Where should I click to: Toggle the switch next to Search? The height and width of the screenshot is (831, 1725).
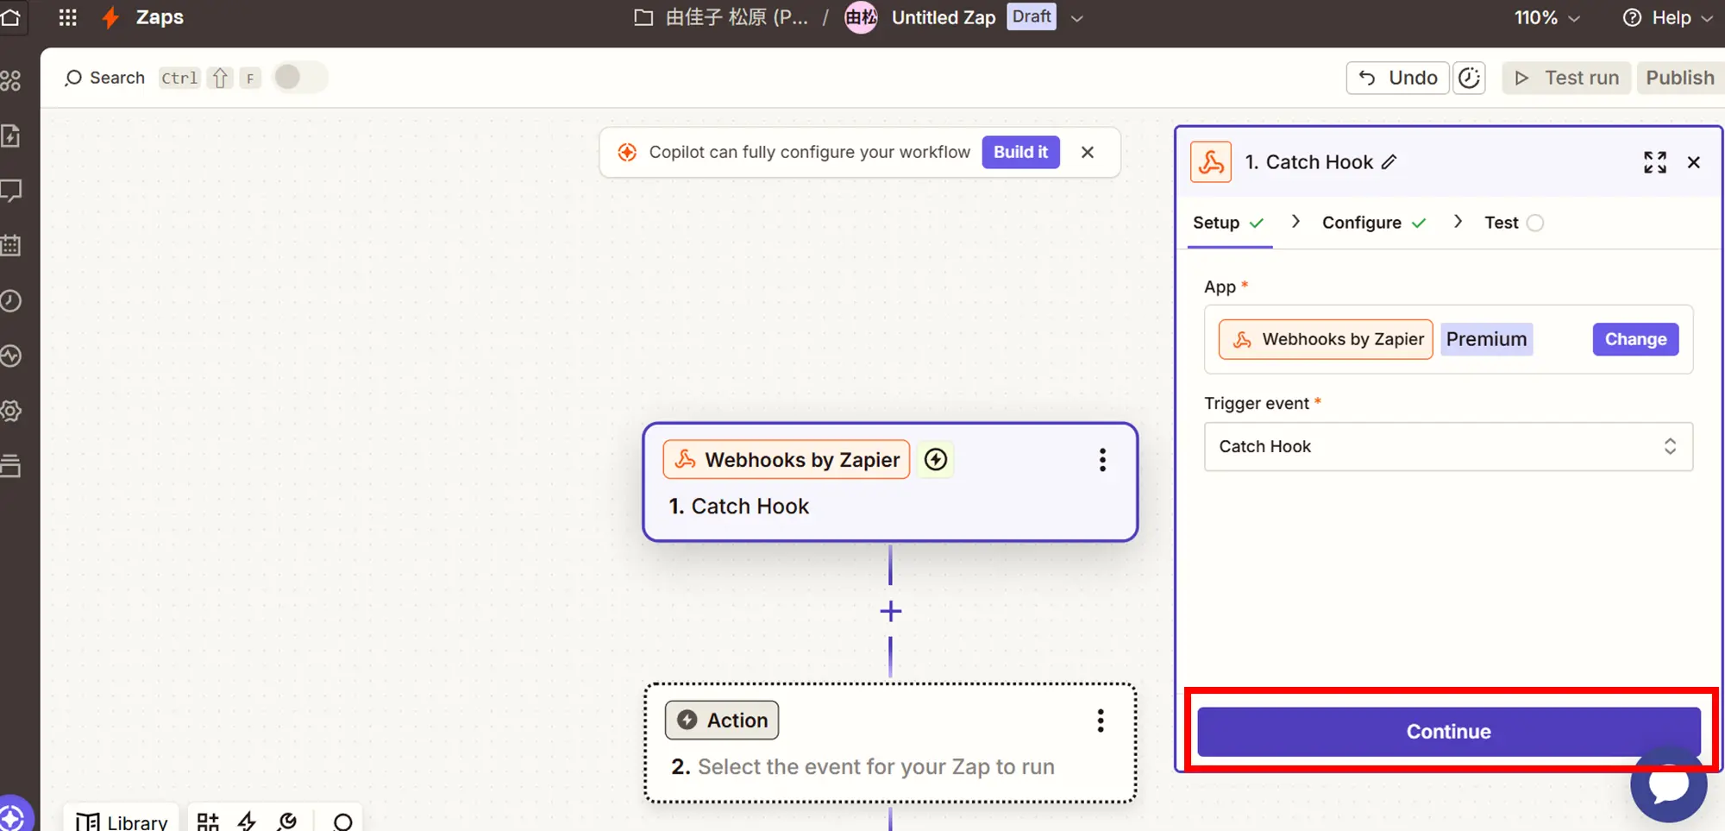point(298,78)
